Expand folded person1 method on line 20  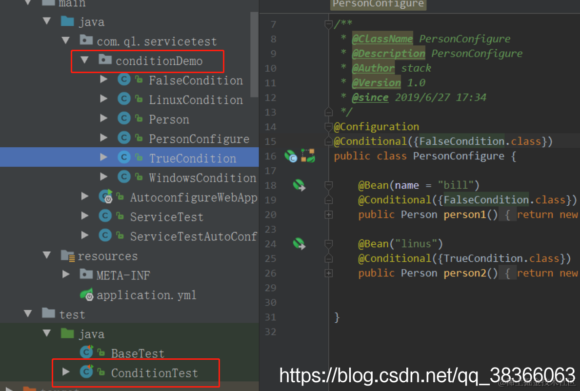[x=328, y=215]
